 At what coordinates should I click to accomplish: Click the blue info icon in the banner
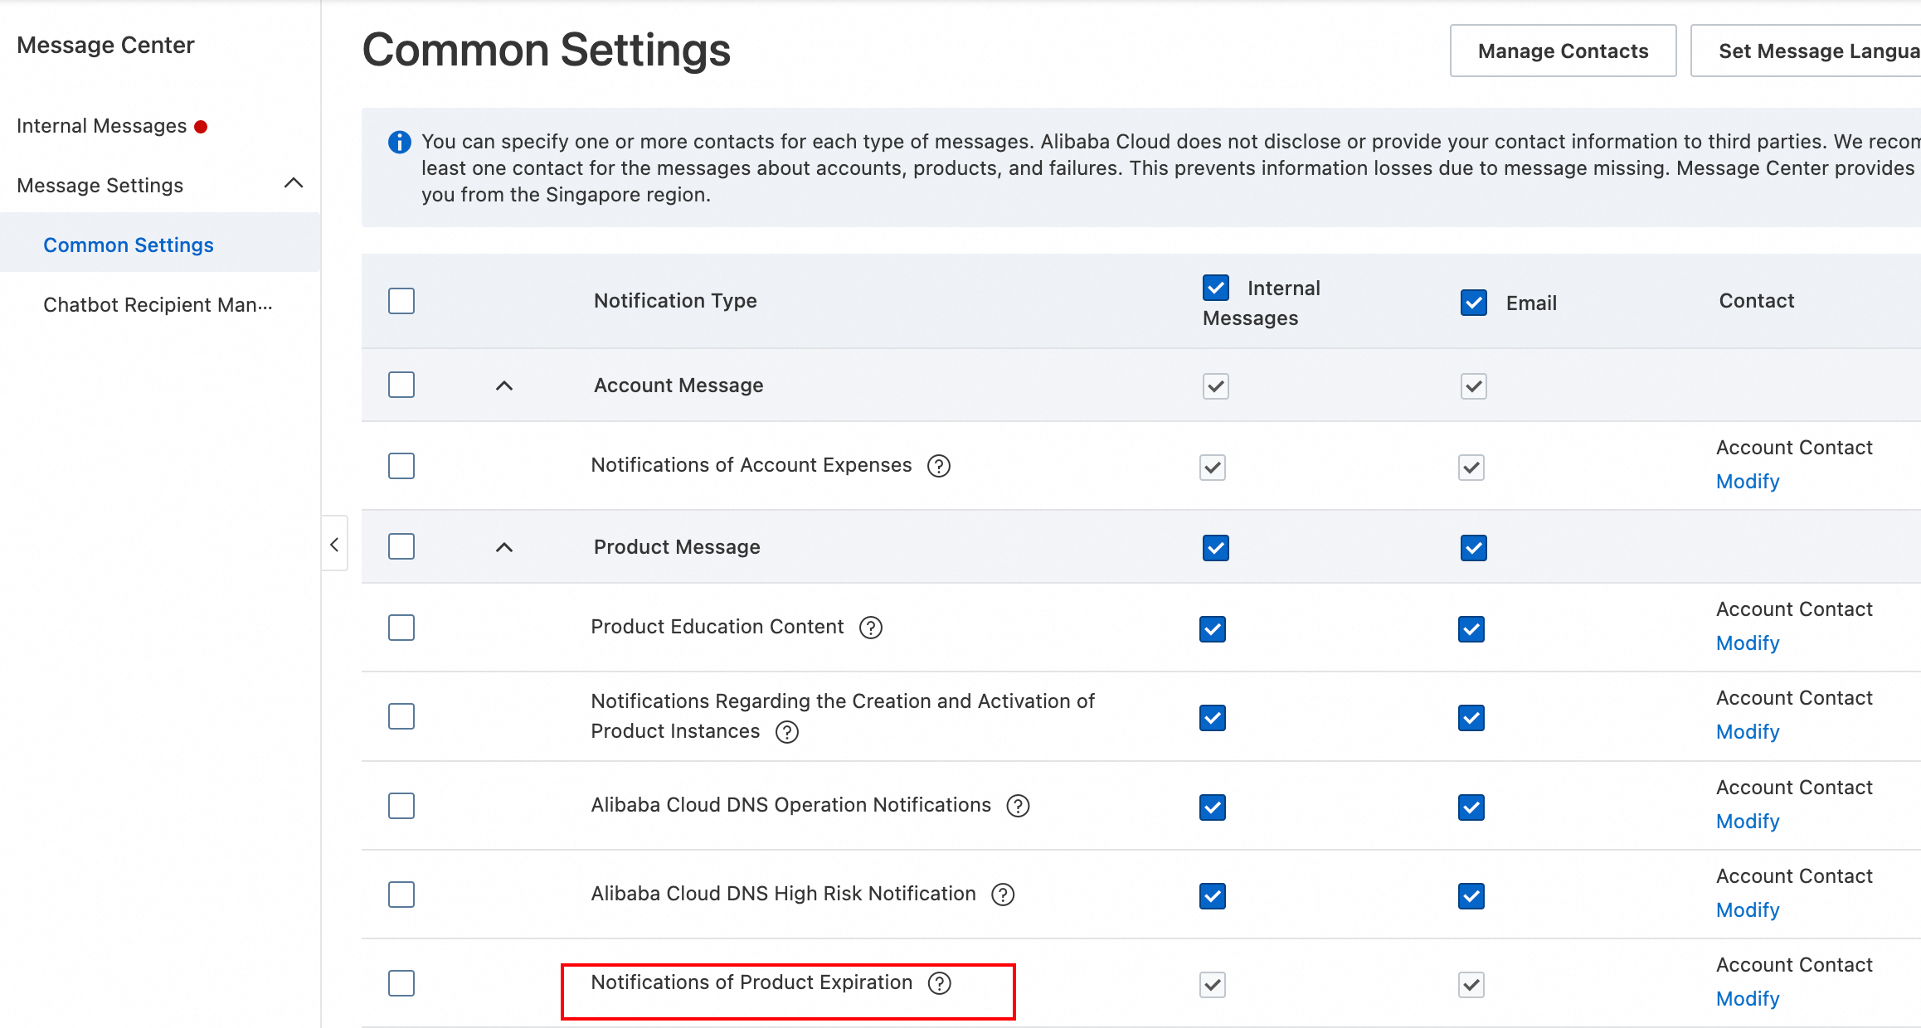(x=399, y=142)
